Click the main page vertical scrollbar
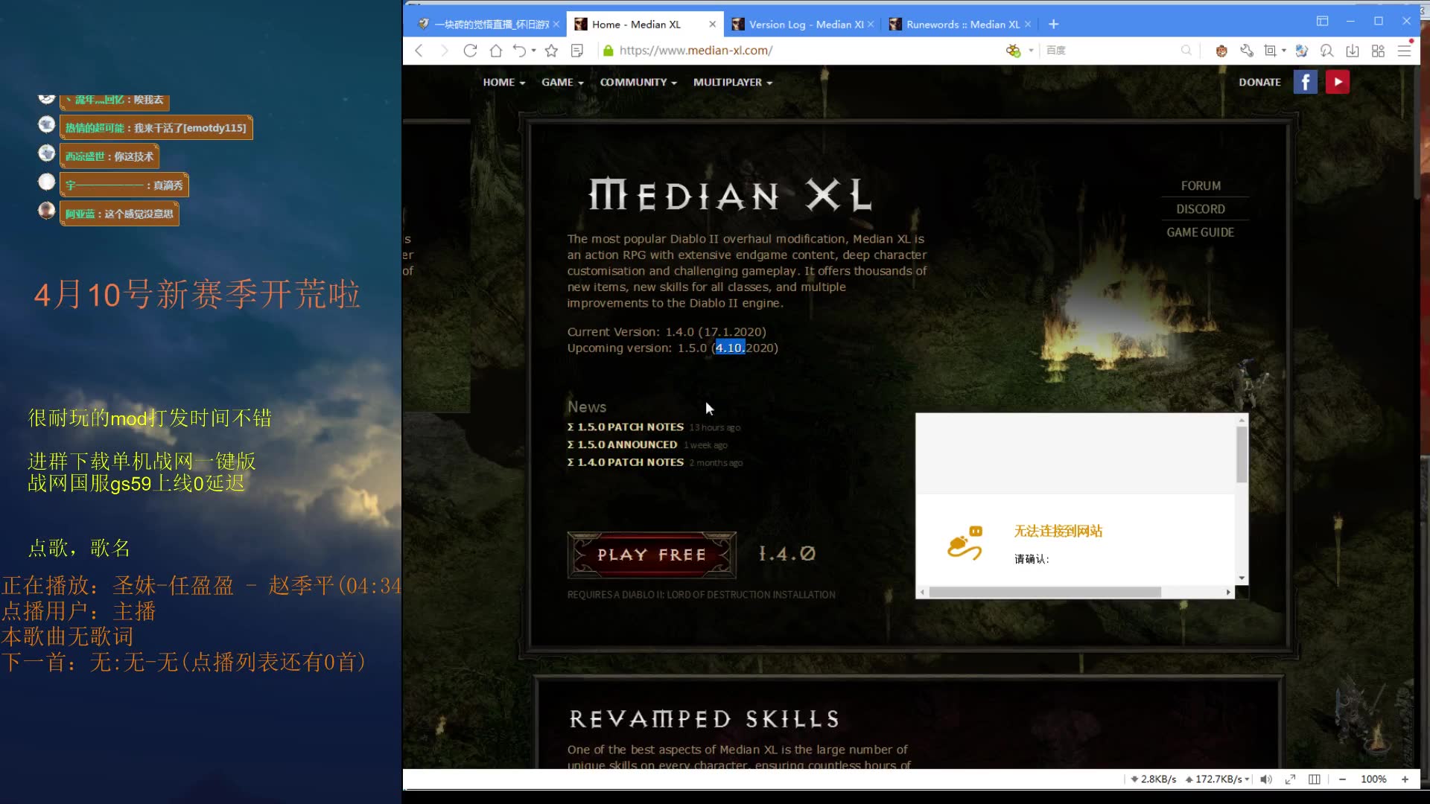1430x804 pixels. pos(1417,134)
